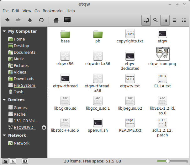Switch to compact view
The width and height of the screenshot is (190, 165).
(x=184, y=20)
